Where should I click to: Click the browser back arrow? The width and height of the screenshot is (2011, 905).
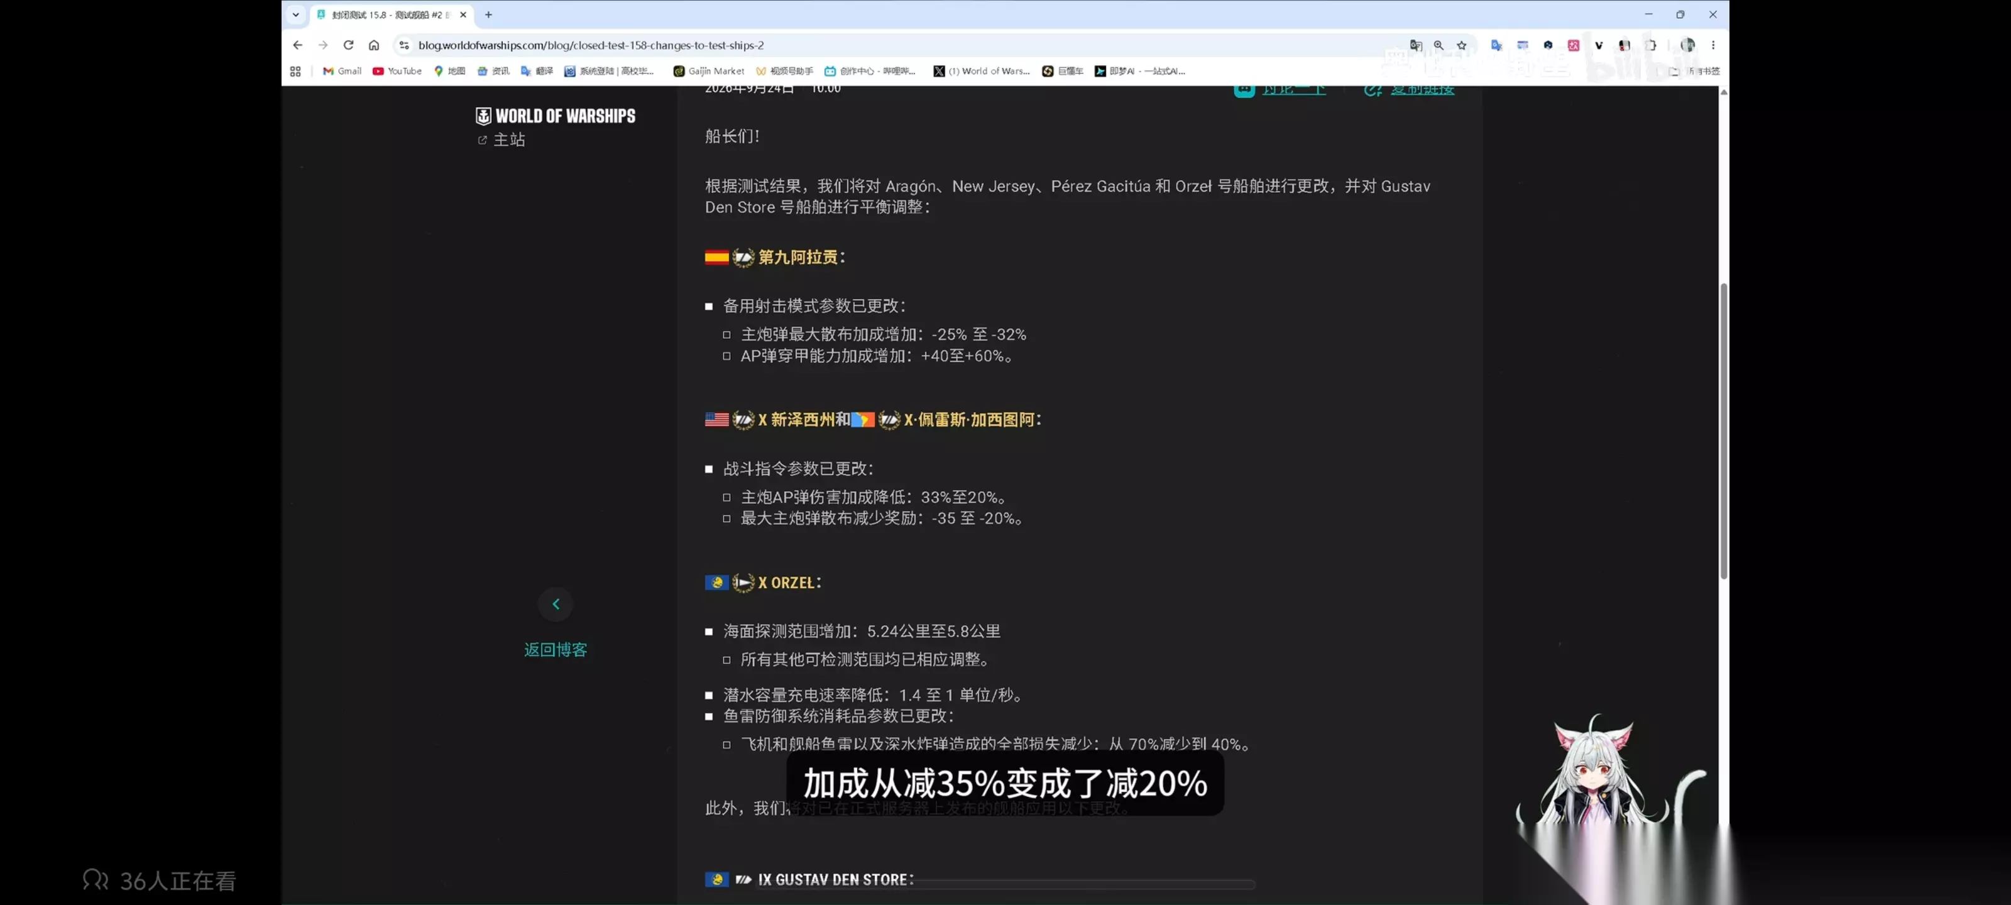(x=297, y=45)
